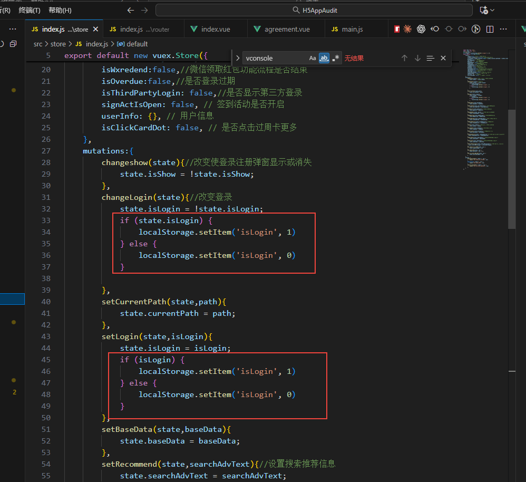Toggle regular expression search option
526x482 pixels.
336,58
